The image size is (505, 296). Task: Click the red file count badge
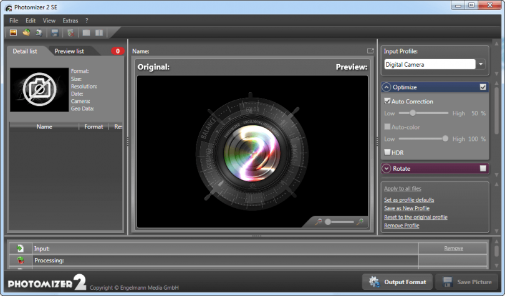click(x=118, y=51)
